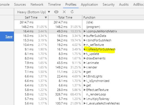Expand the i.computeWorldMatrix row
Screen dimensions: 144x105
coord(85,31)
